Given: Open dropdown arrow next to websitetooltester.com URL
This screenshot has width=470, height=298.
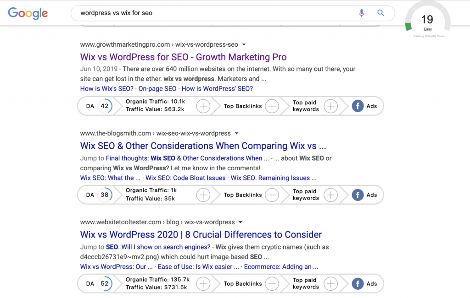Looking at the screenshot, I should 241,222.
